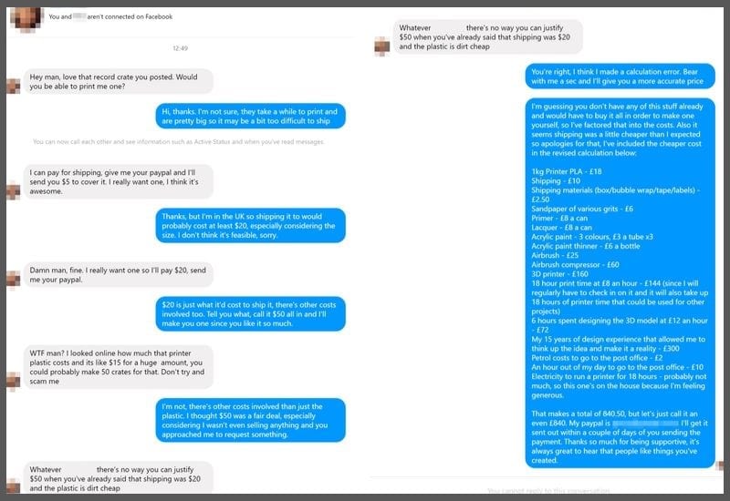Screen dimensions: 730x501
Task: Click the blurred profile picture at top left
Action: tap(27, 17)
